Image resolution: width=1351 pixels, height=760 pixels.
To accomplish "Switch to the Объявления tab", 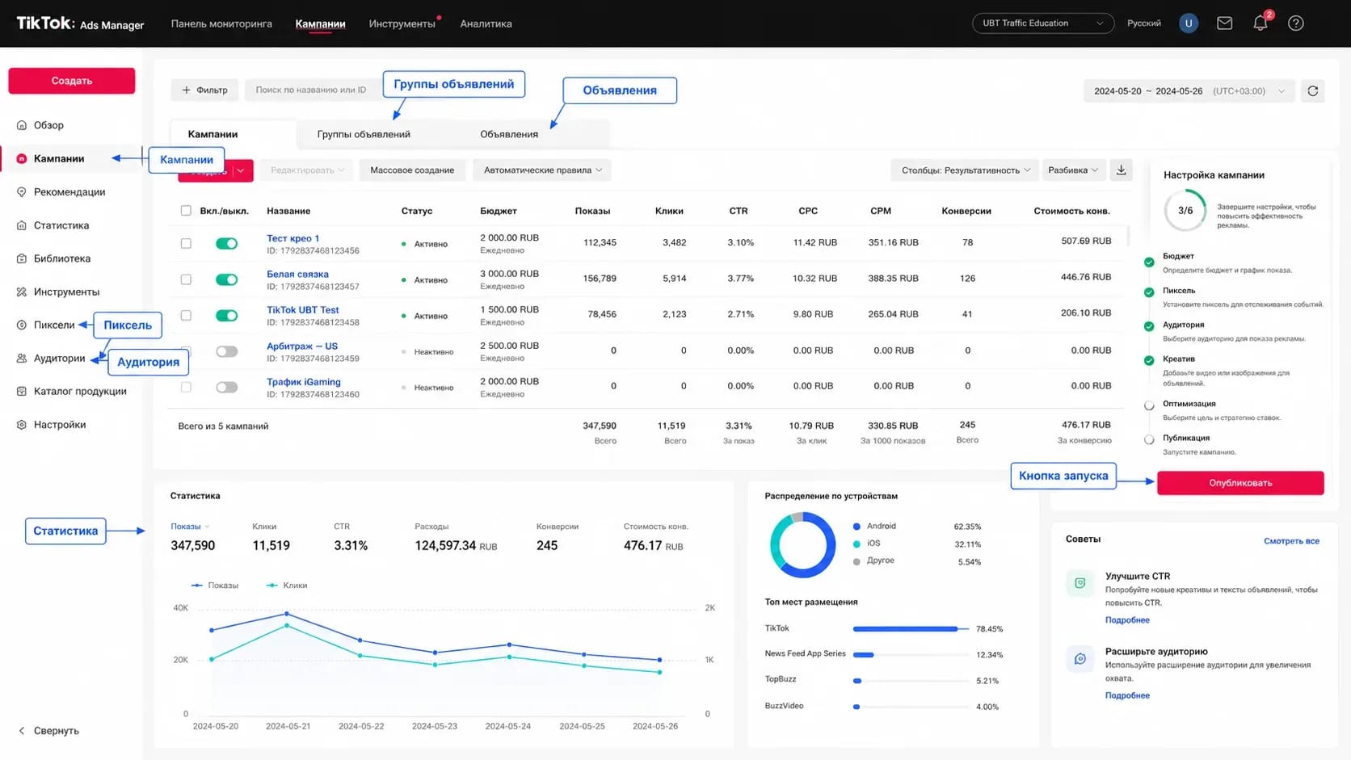I will click(x=509, y=134).
